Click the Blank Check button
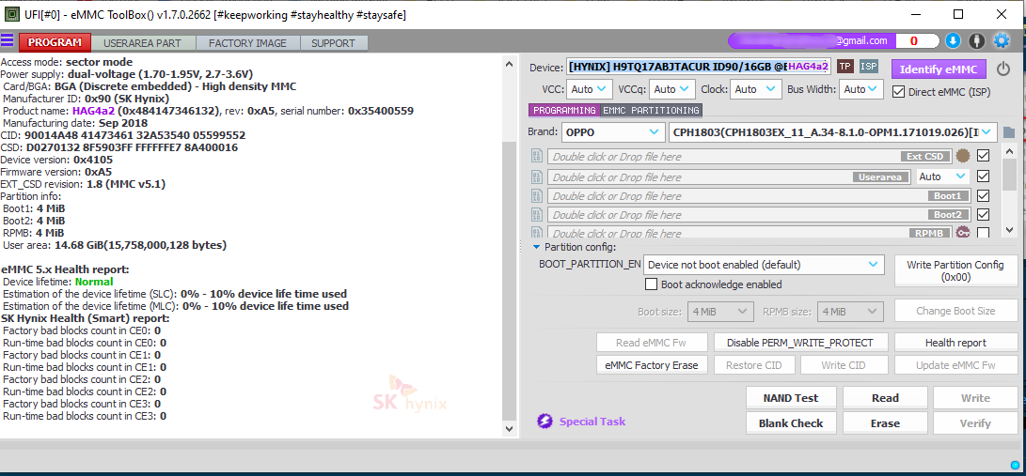The image size is (1026, 476). (x=791, y=423)
